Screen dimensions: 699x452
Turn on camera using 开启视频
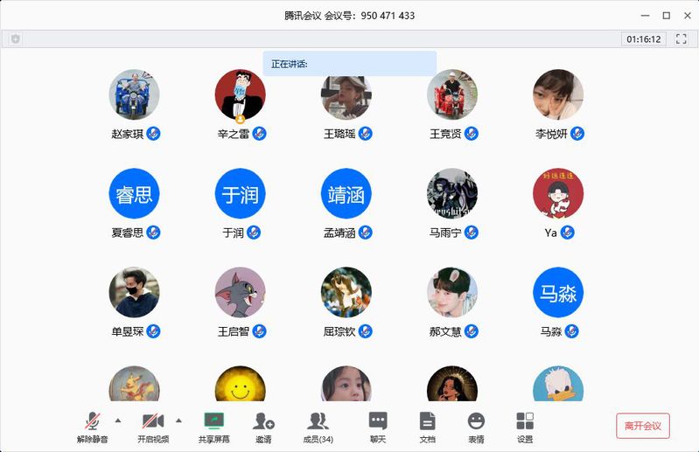(153, 427)
